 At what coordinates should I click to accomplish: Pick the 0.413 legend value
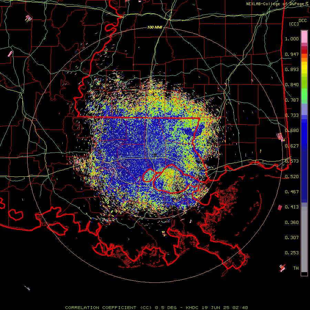(x=292, y=207)
